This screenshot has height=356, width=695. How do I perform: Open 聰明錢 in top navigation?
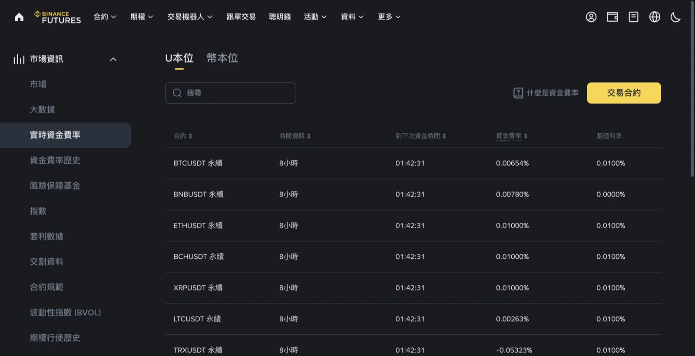click(280, 17)
